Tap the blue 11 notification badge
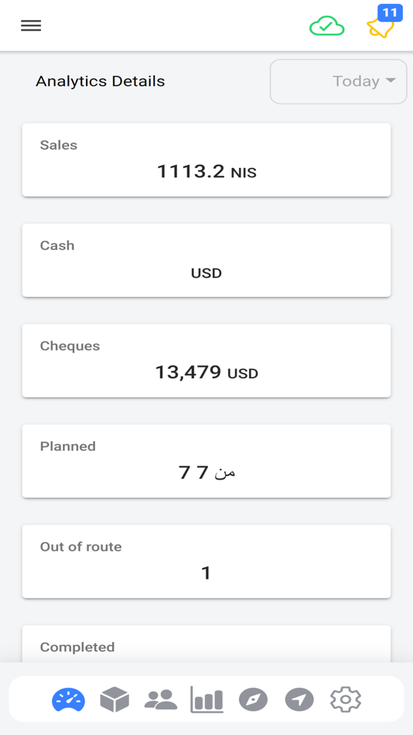The width and height of the screenshot is (413, 735). (x=390, y=12)
